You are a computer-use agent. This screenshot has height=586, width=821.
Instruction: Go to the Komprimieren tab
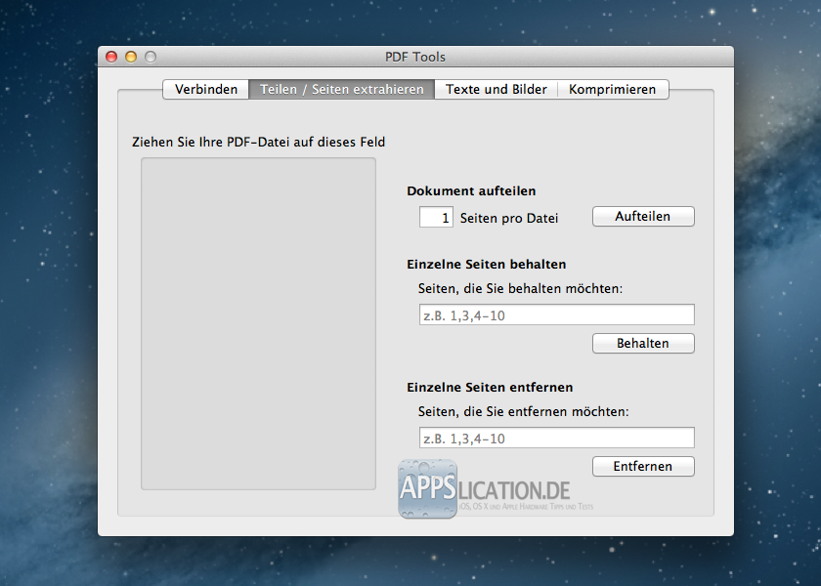click(613, 90)
